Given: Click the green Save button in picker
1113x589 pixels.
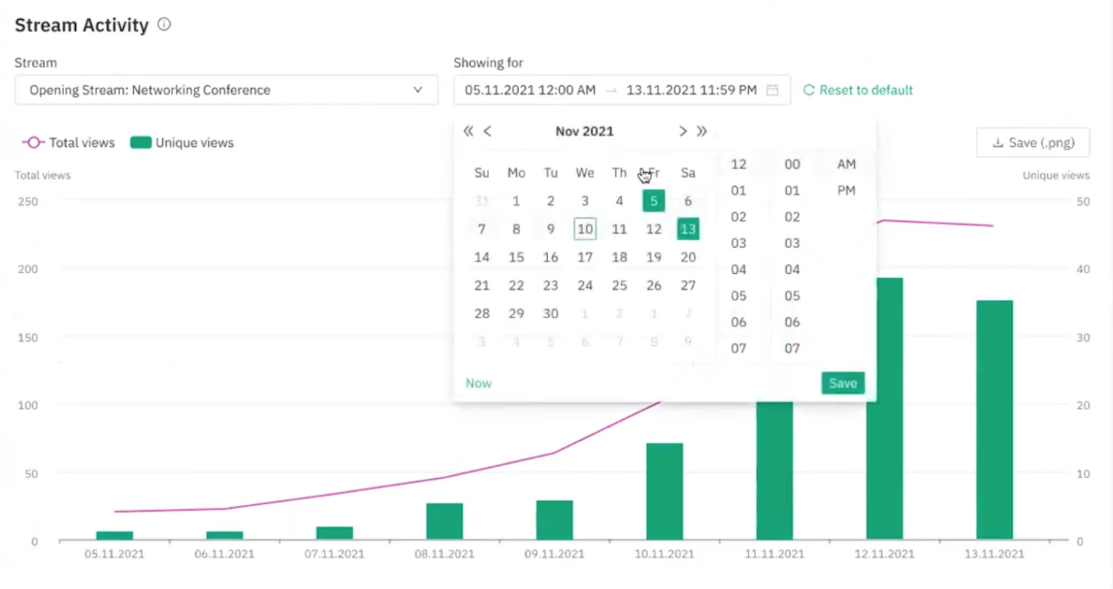Looking at the screenshot, I should tap(843, 383).
